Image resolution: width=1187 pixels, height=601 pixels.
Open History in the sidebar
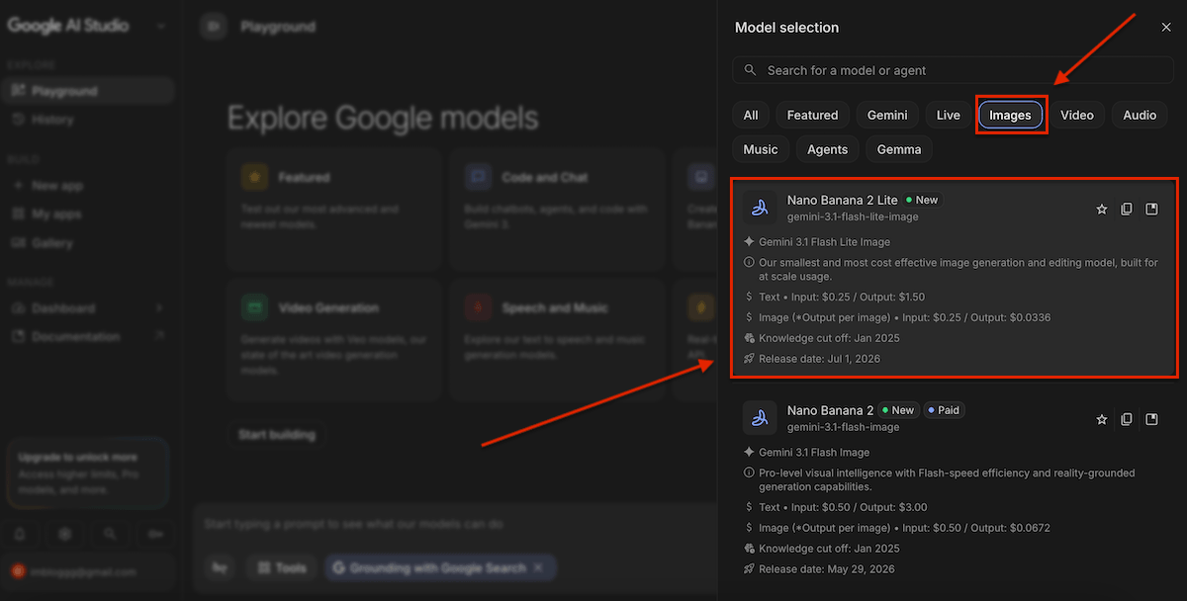(89, 120)
